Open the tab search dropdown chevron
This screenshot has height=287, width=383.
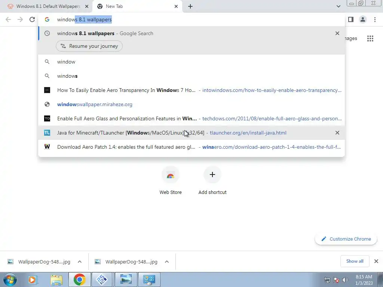click(x=338, y=7)
